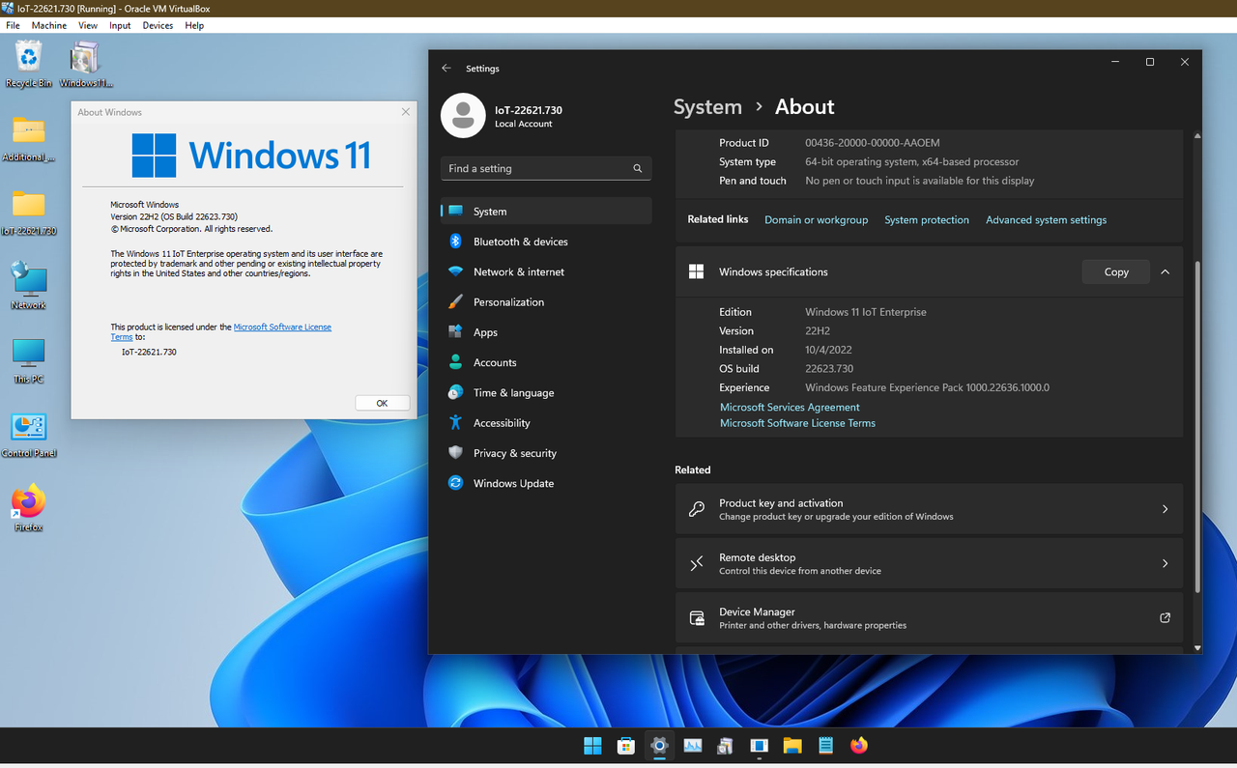The width and height of the screenshot is (1237, 768).
Task: Open the Windows Start button on taskbar
Action: click(592, 745)
